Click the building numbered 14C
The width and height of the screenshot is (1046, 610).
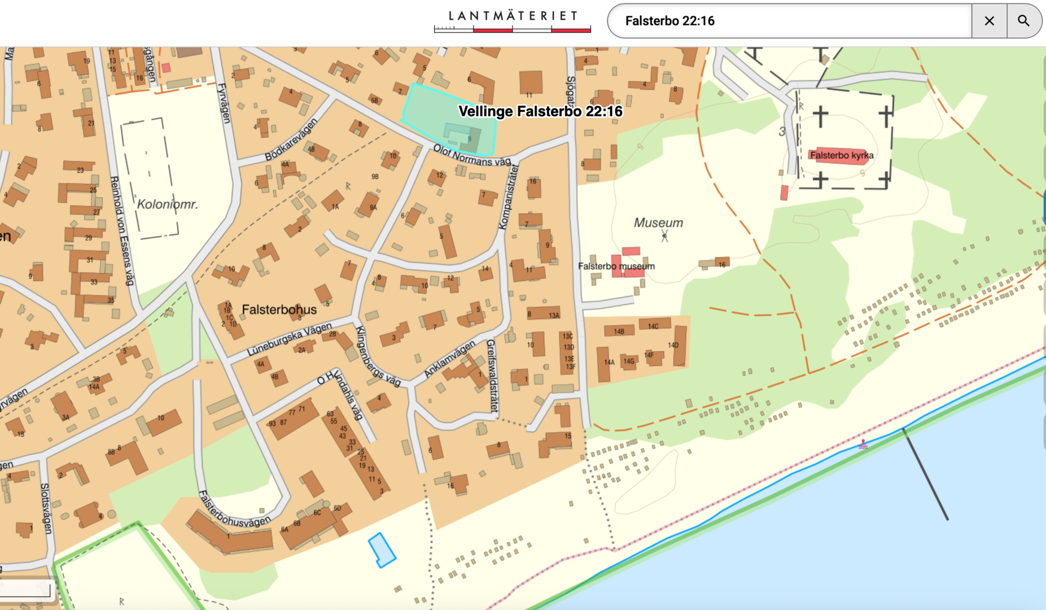coord(654,325)
